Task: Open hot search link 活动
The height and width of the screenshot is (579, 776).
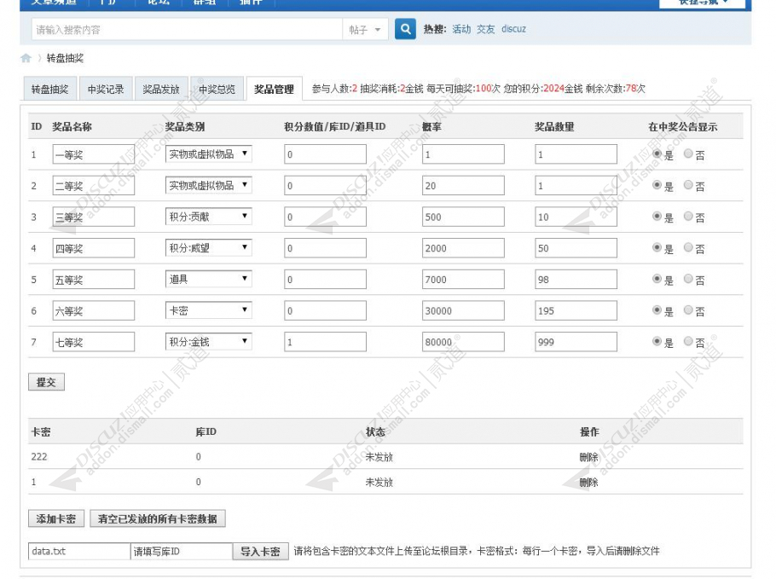Action: point(461,29)
